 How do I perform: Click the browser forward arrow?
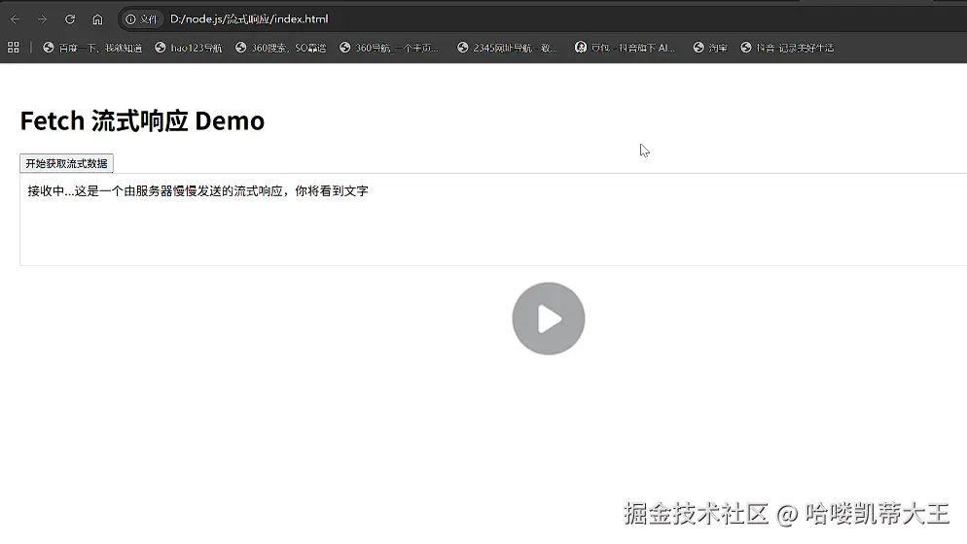click(42, 19)
